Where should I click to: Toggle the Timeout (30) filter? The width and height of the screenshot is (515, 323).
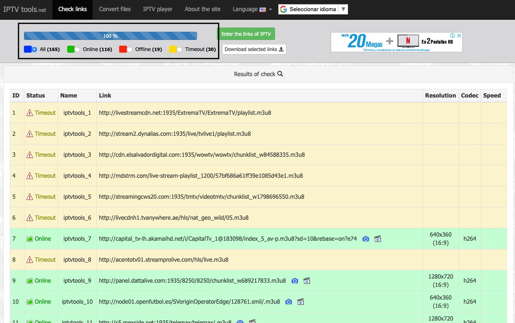click(x=176, y=49)
